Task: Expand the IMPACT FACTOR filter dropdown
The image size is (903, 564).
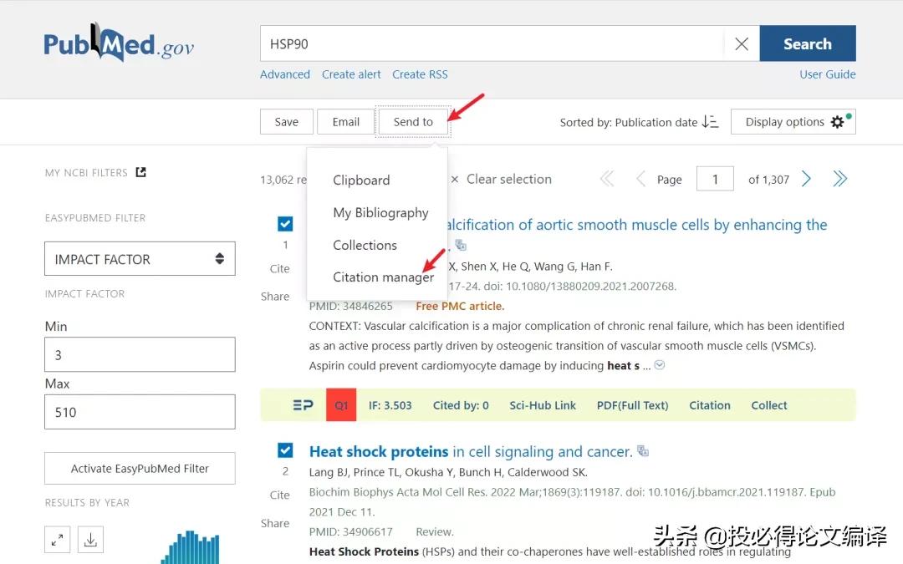Action: click(x=140, y=259)
